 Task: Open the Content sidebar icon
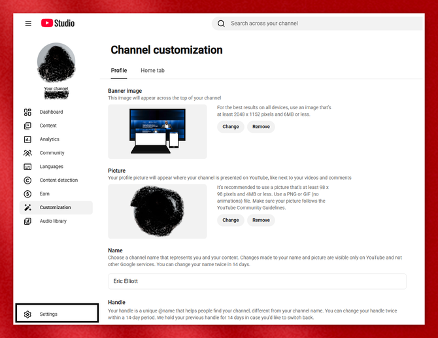(27, 126)
